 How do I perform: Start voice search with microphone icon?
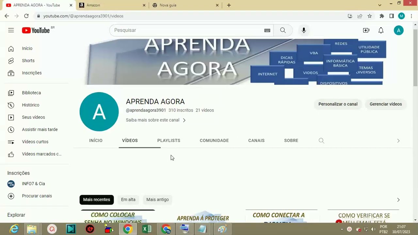[304, 30]
